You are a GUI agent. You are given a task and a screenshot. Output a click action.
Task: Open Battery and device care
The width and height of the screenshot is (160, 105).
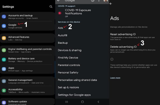click(x=28, y=60)
